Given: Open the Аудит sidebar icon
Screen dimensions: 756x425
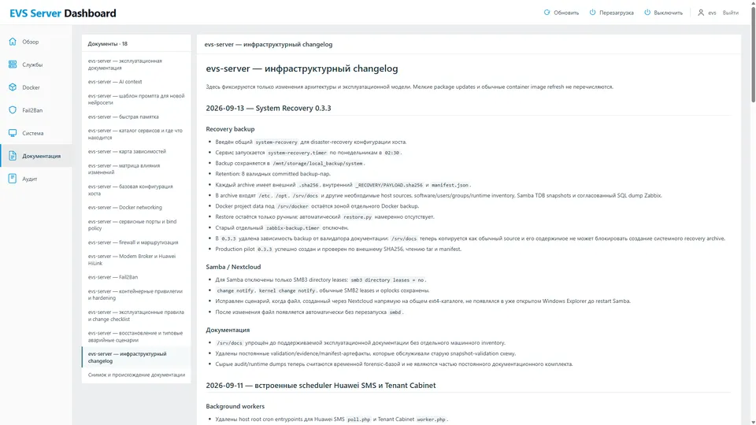Looking at the screenshot, I should pos(13,179).
